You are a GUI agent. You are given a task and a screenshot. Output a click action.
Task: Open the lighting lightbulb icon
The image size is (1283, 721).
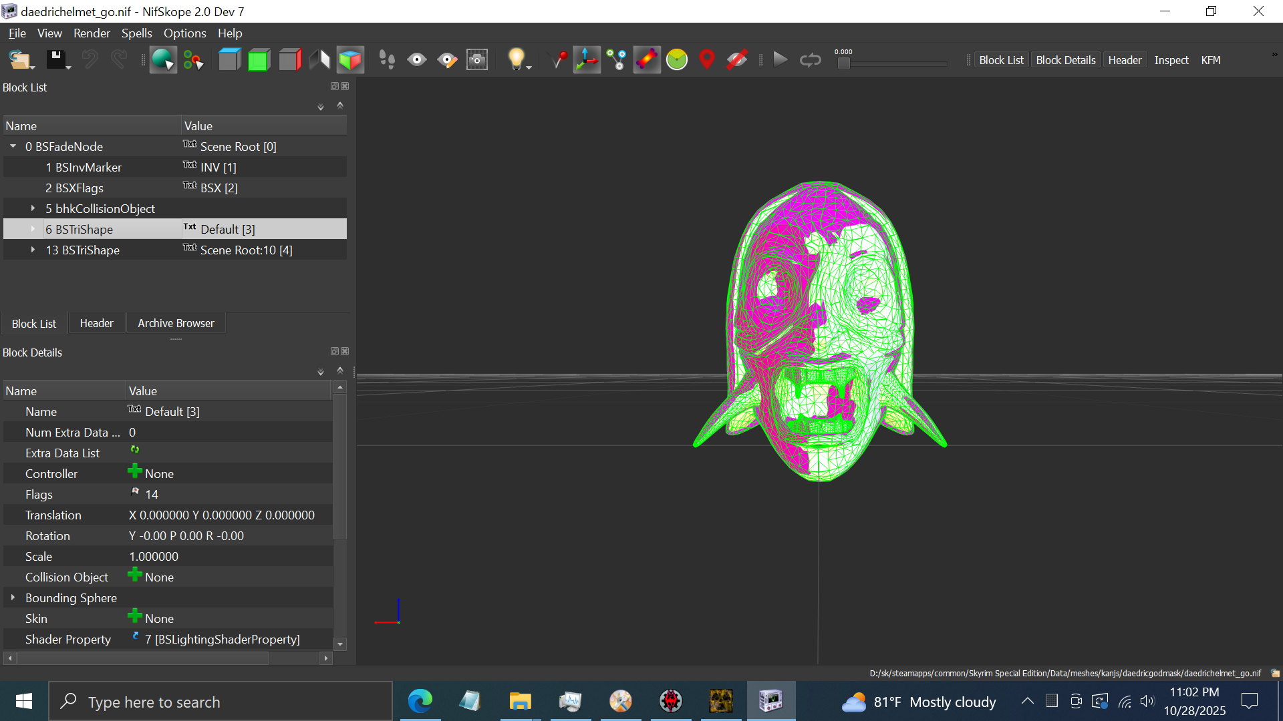point(515,60)
